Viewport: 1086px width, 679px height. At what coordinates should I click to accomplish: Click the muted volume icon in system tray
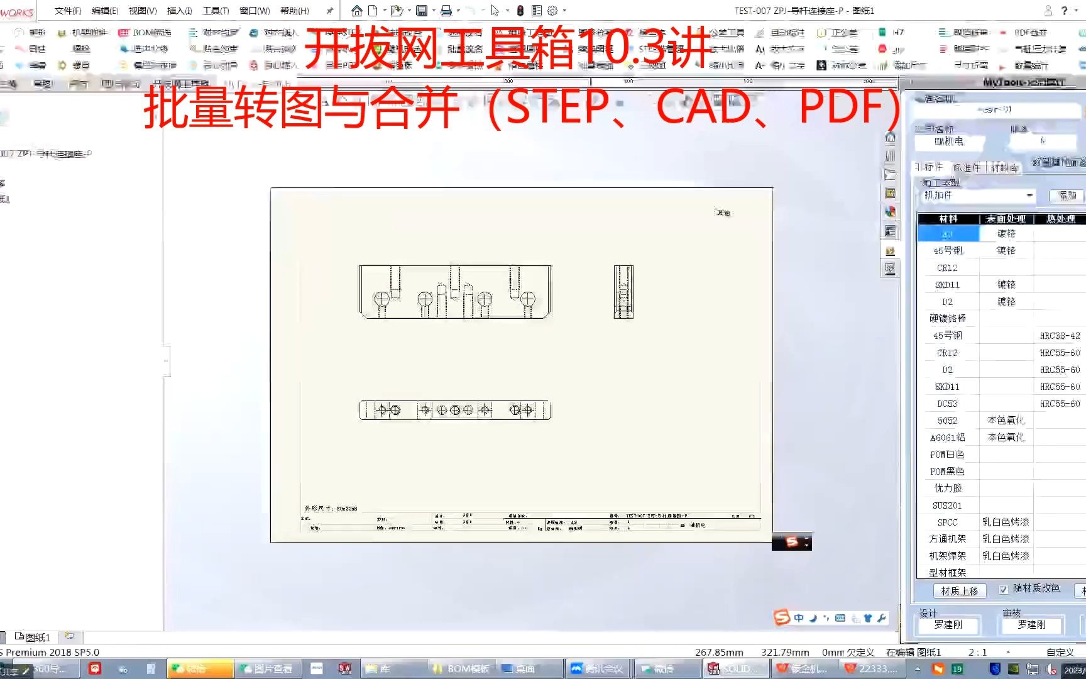point(1051,669)
